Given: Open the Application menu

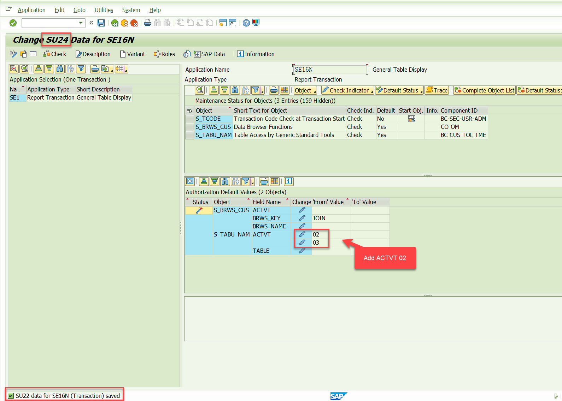Looking at the screenshot, I should (31, 10).
